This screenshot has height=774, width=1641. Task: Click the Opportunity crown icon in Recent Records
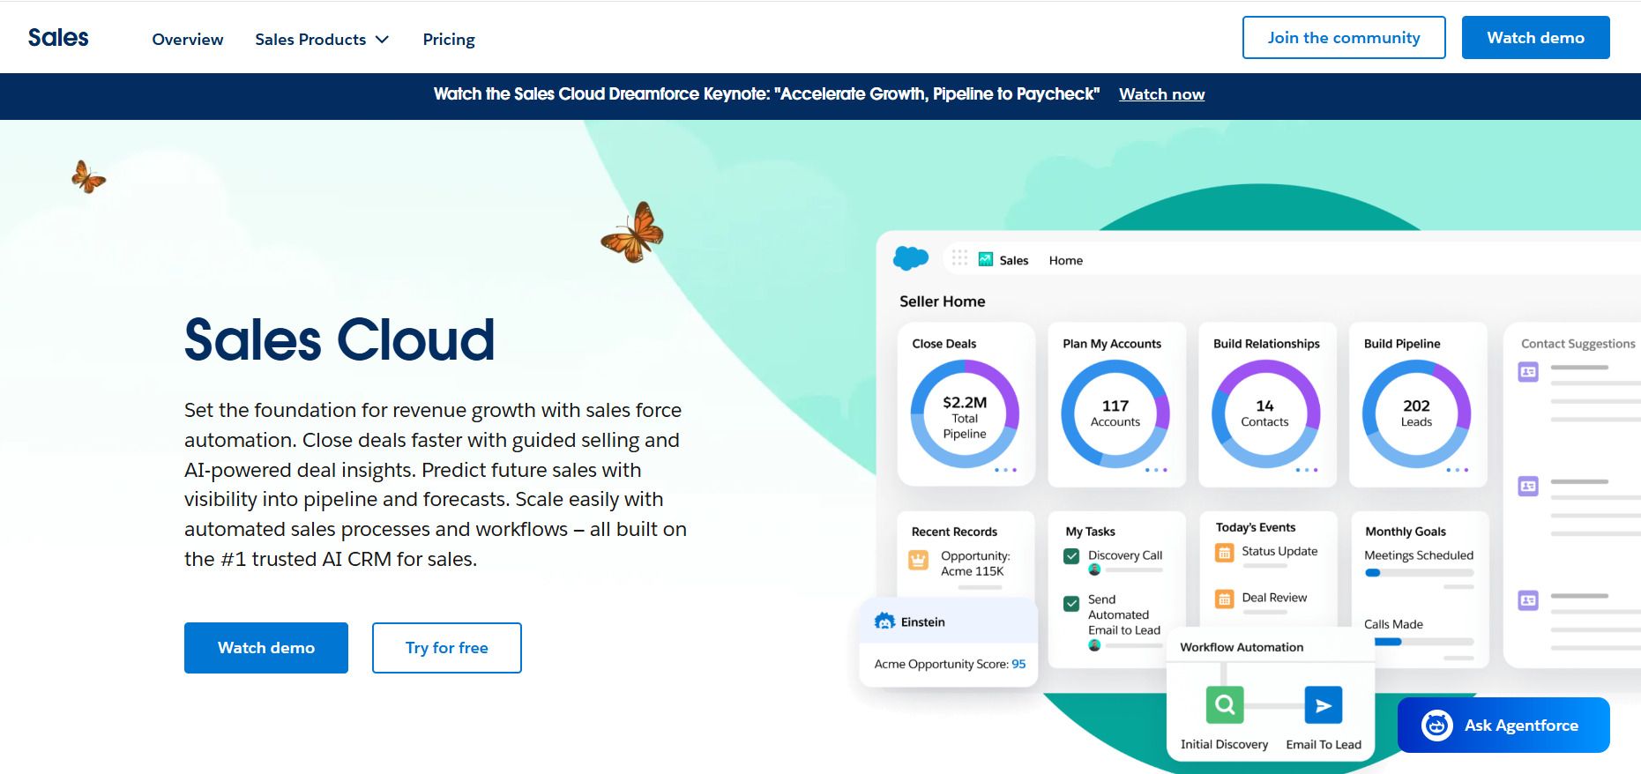(x=919, y=561)
